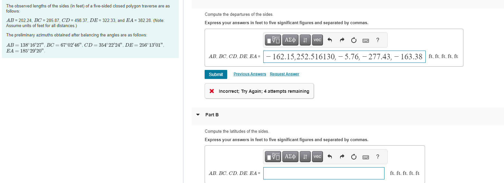The height and width of the screenshot is (183, 504).
Task: Open help in departures toolbar
Action: click(378, 40)
